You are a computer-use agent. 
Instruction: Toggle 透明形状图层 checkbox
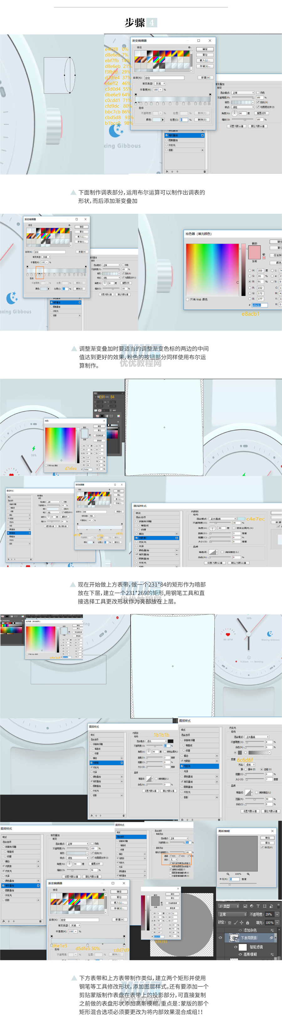[x=171, y=870]
